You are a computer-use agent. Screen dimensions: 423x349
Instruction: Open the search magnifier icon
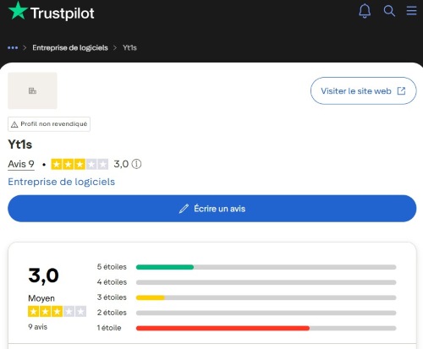pyautogui.click(x=389, y=11)
